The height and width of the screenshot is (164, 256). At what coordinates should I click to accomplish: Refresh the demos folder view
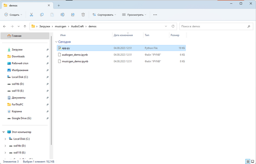173,26
